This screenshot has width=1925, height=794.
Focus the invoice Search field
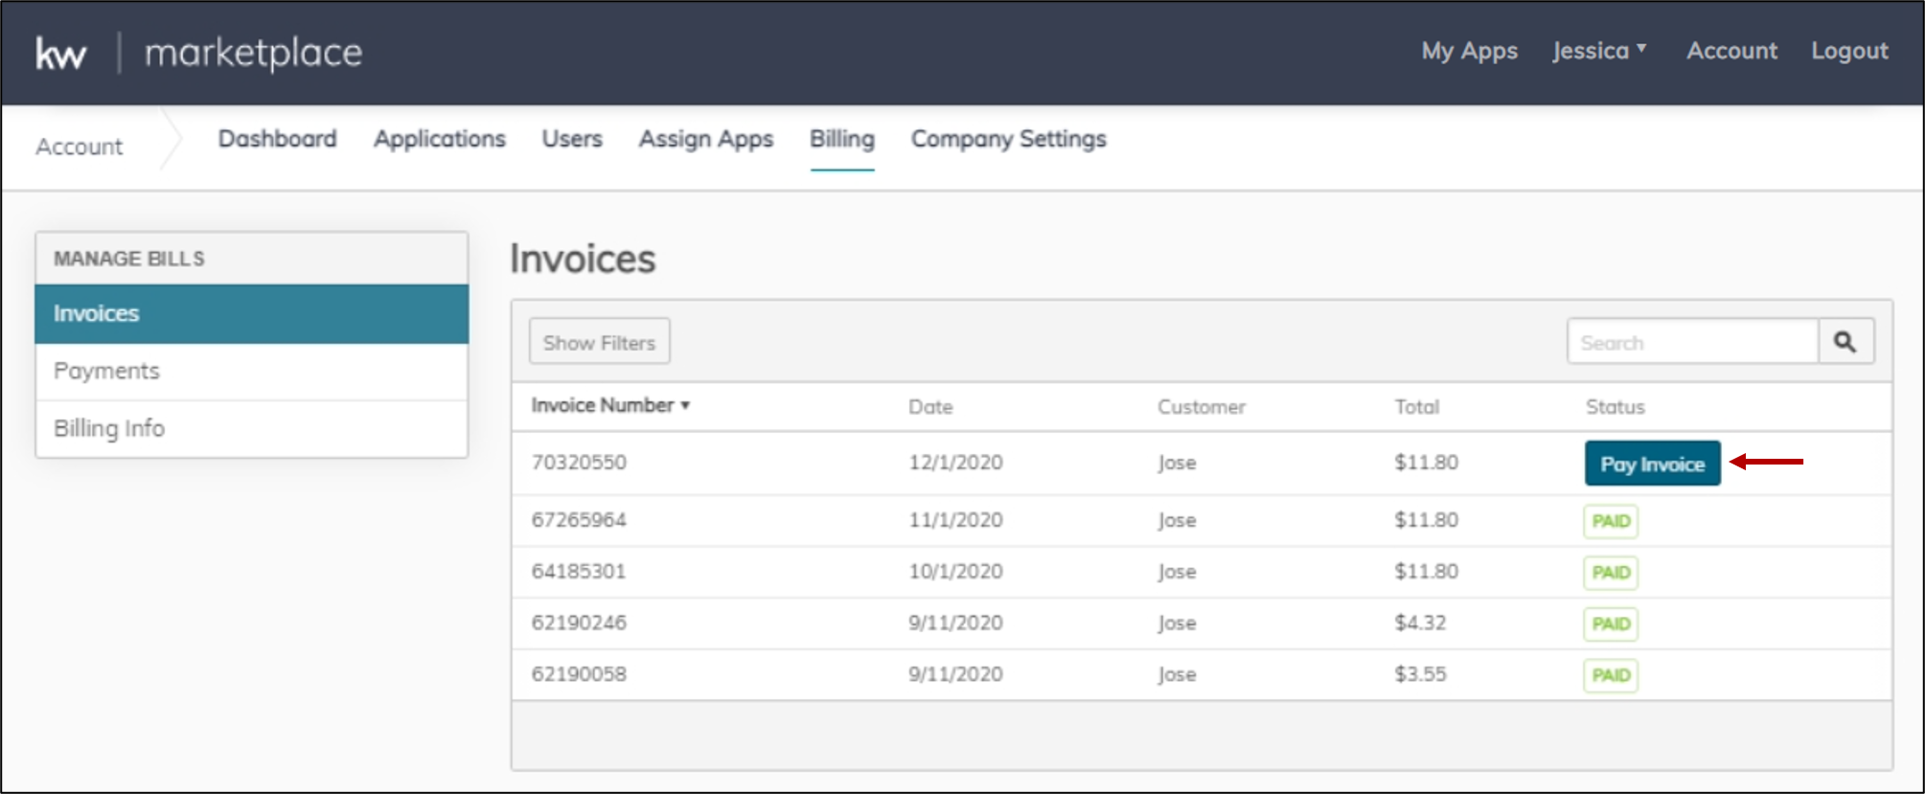1692,342
